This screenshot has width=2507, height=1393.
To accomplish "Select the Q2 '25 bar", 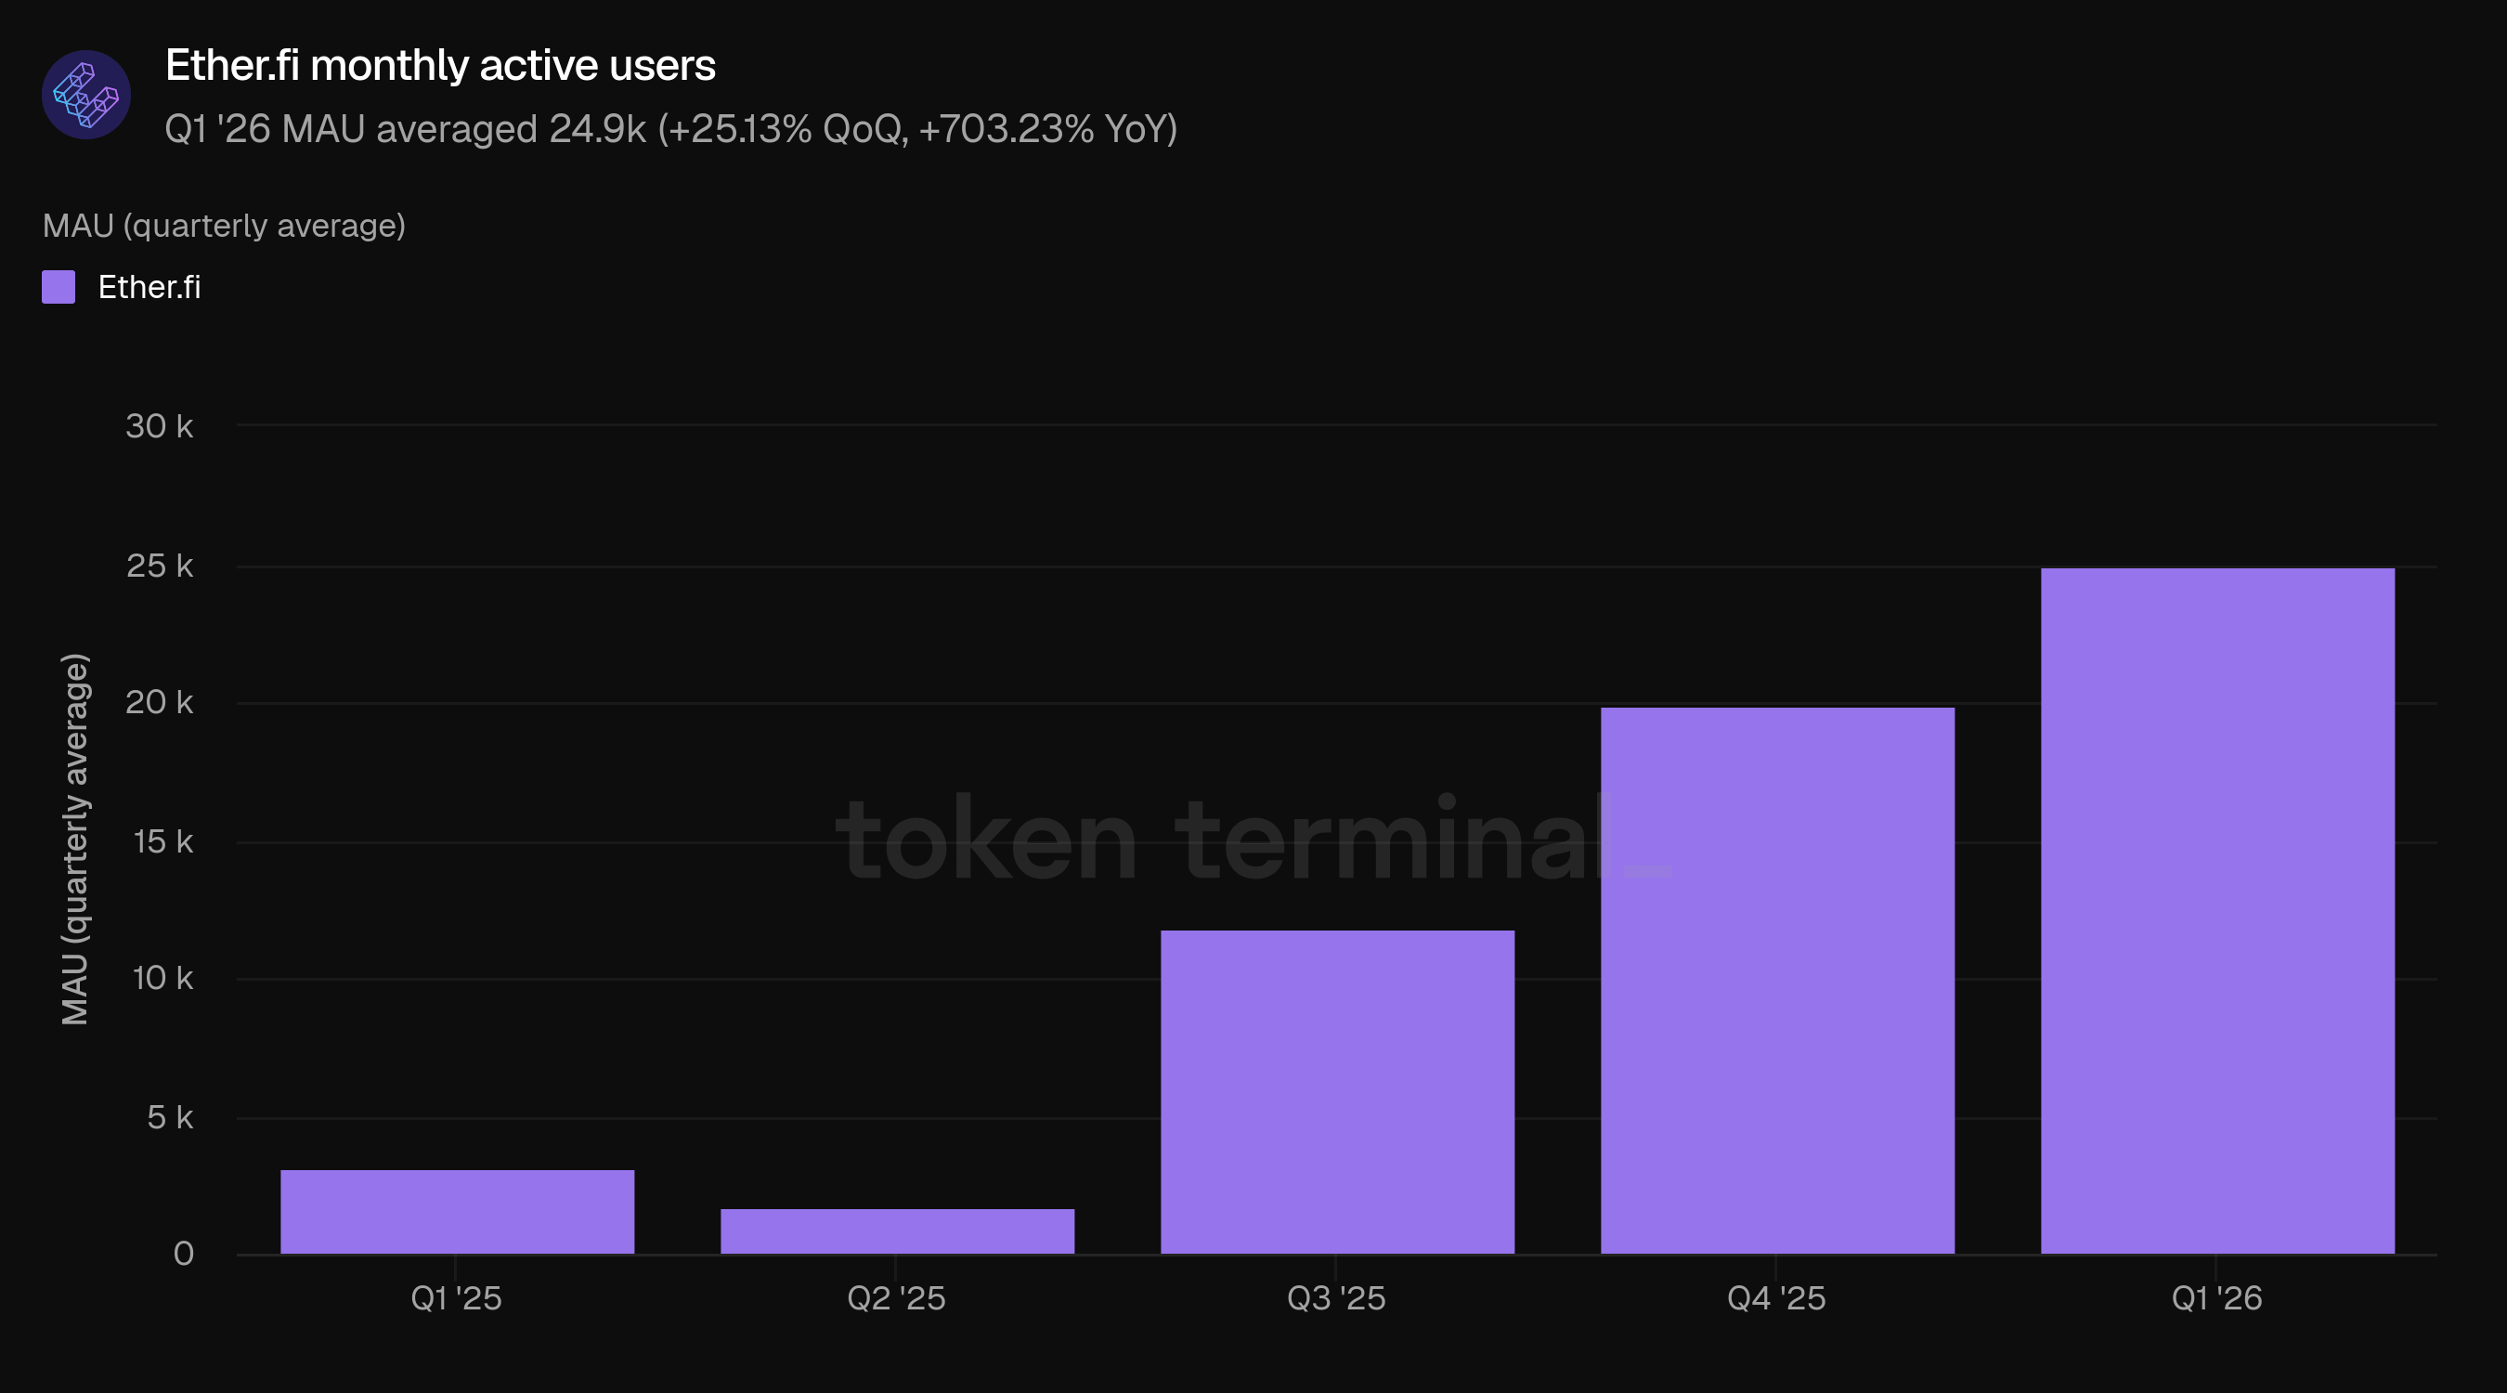I will (x=897, y=1231).
